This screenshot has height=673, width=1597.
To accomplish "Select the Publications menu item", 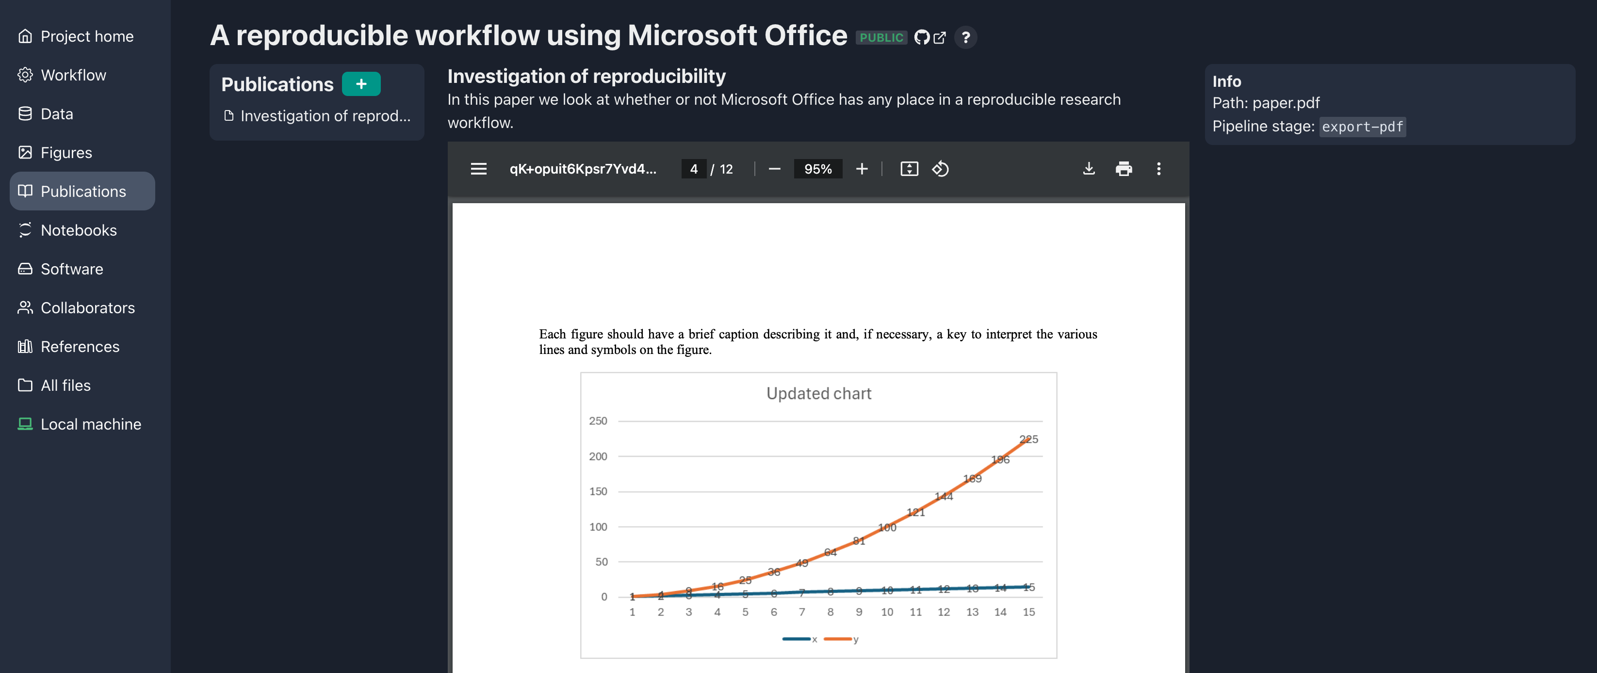I will (x=83, y=191).
